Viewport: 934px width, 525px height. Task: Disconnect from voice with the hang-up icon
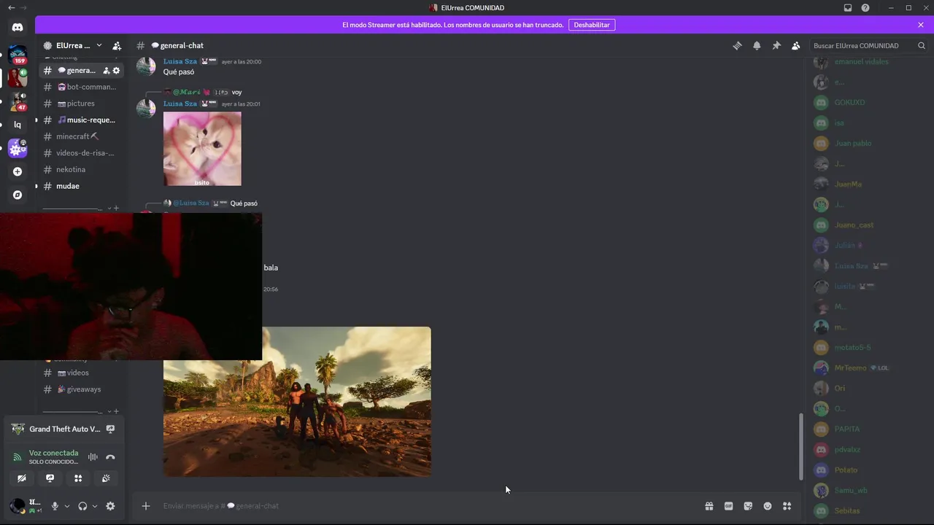click(x=110, y=457)
